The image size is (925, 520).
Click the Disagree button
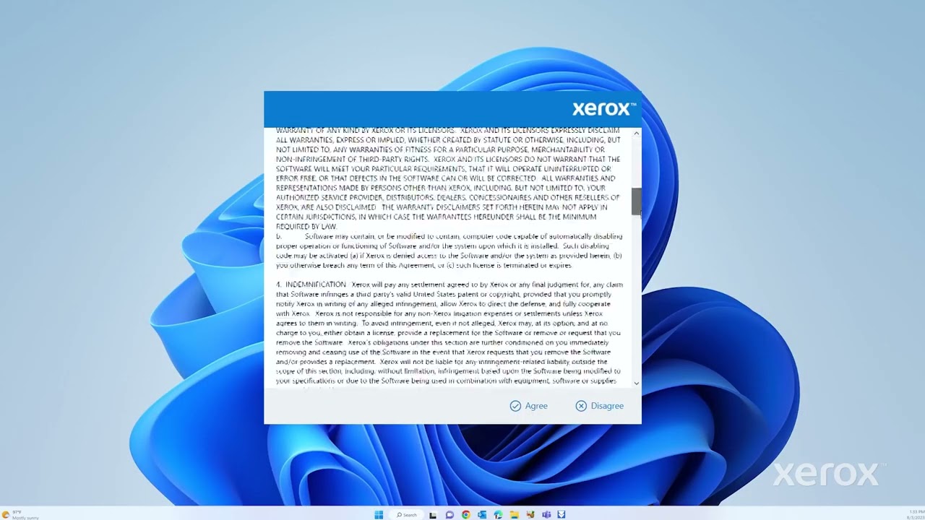[x=599, y=406]
